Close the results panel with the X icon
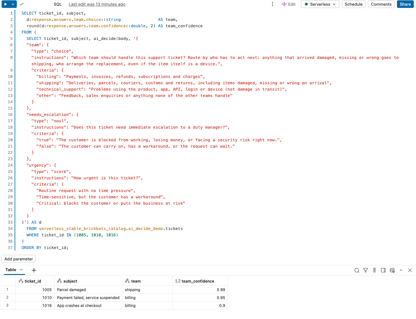 (x=410, y=270)
